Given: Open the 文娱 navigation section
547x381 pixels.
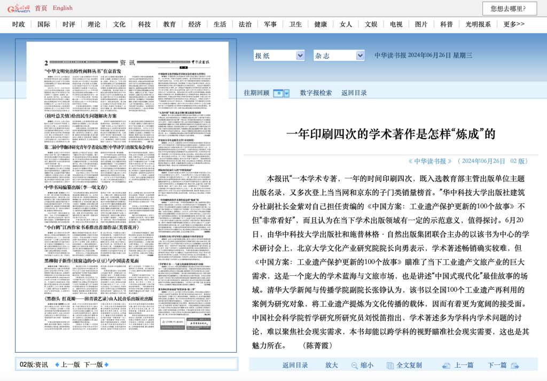Looking at the screenshot, I should click(x=371, y=25).
